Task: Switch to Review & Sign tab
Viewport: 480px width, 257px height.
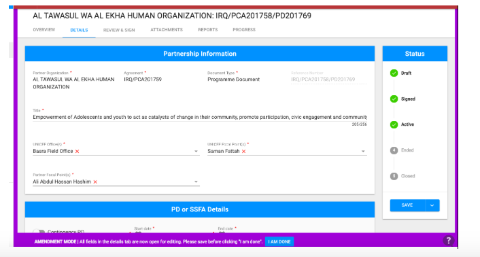Action: point(119,30)
